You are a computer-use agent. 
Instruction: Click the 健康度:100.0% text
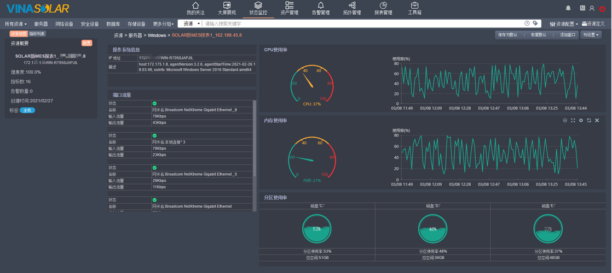coord(26,72)
